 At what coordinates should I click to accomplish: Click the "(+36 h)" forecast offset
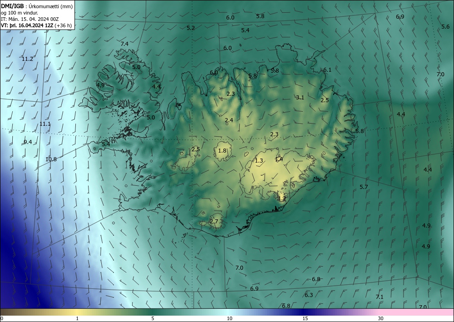point(63,25)
